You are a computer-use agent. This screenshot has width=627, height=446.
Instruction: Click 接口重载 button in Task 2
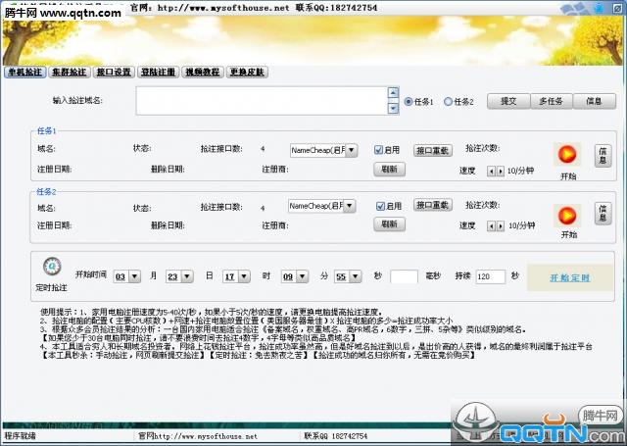433,205
